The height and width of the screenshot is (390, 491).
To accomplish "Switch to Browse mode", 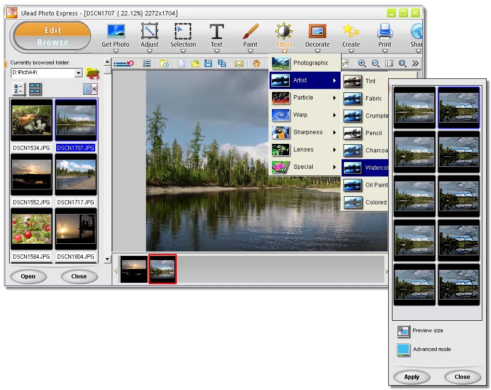I will (x=53, y=42).
